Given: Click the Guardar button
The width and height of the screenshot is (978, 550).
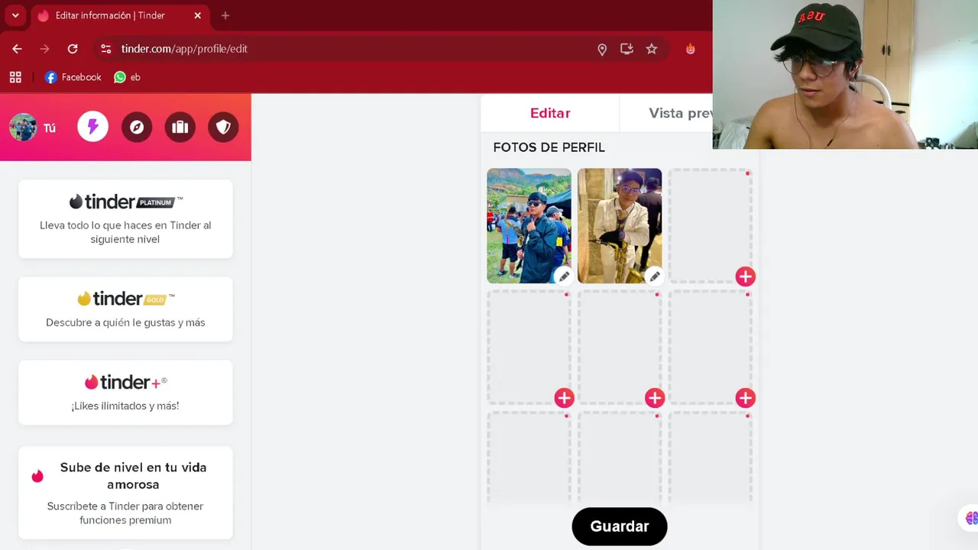Looking at the screenshot, I should tap(620, 526).
